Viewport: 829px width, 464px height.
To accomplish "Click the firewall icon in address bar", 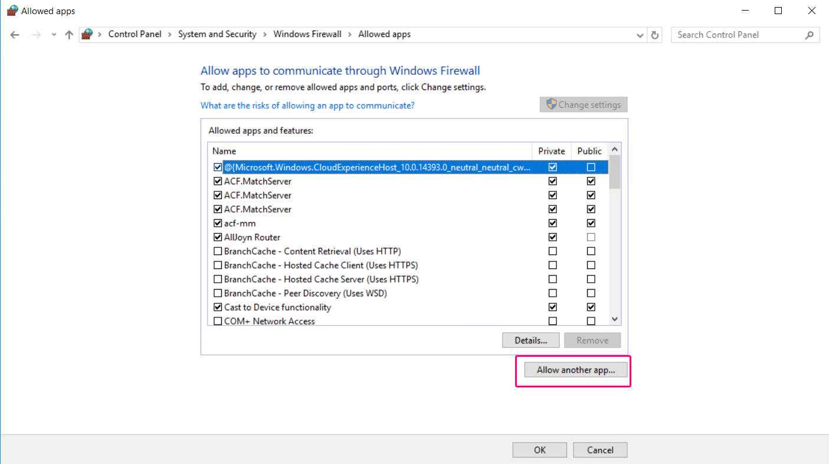I will (87, 34).
